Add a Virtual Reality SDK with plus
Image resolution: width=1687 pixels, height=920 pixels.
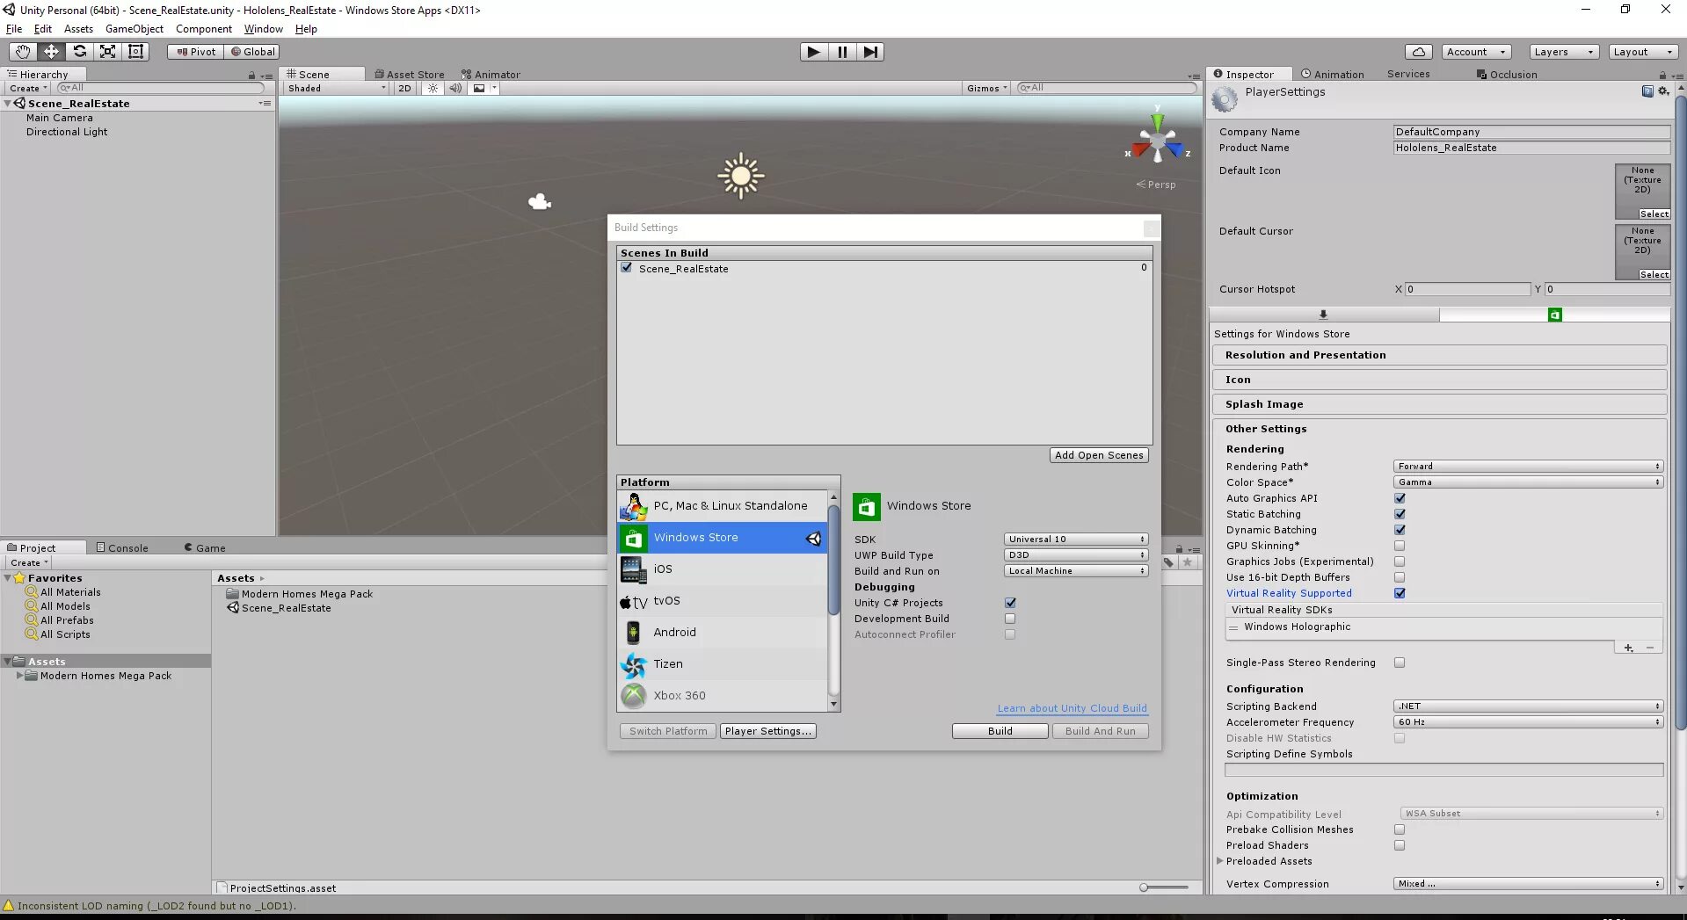1628,648
